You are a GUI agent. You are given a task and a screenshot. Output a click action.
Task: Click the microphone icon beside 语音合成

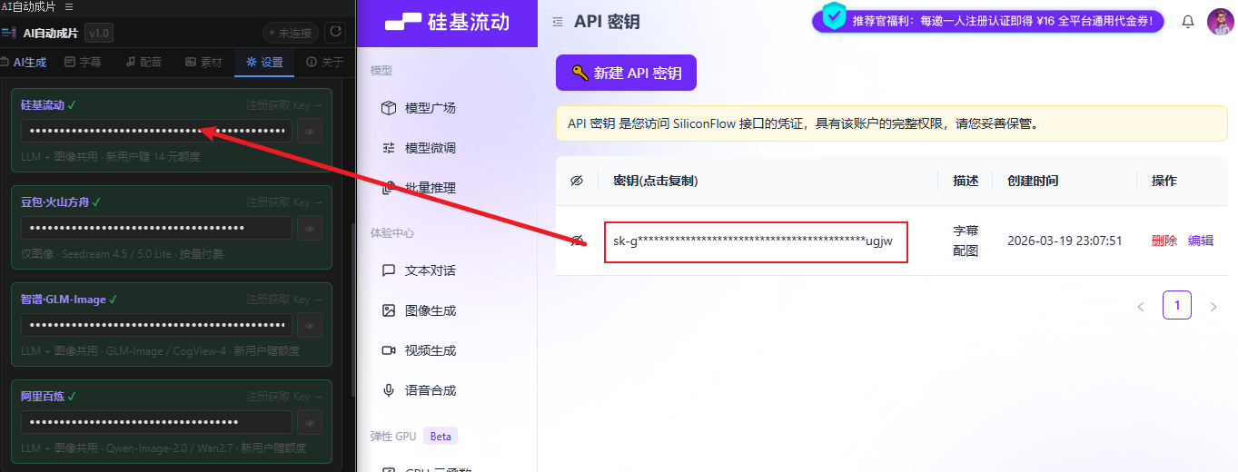tap(389, 390)
